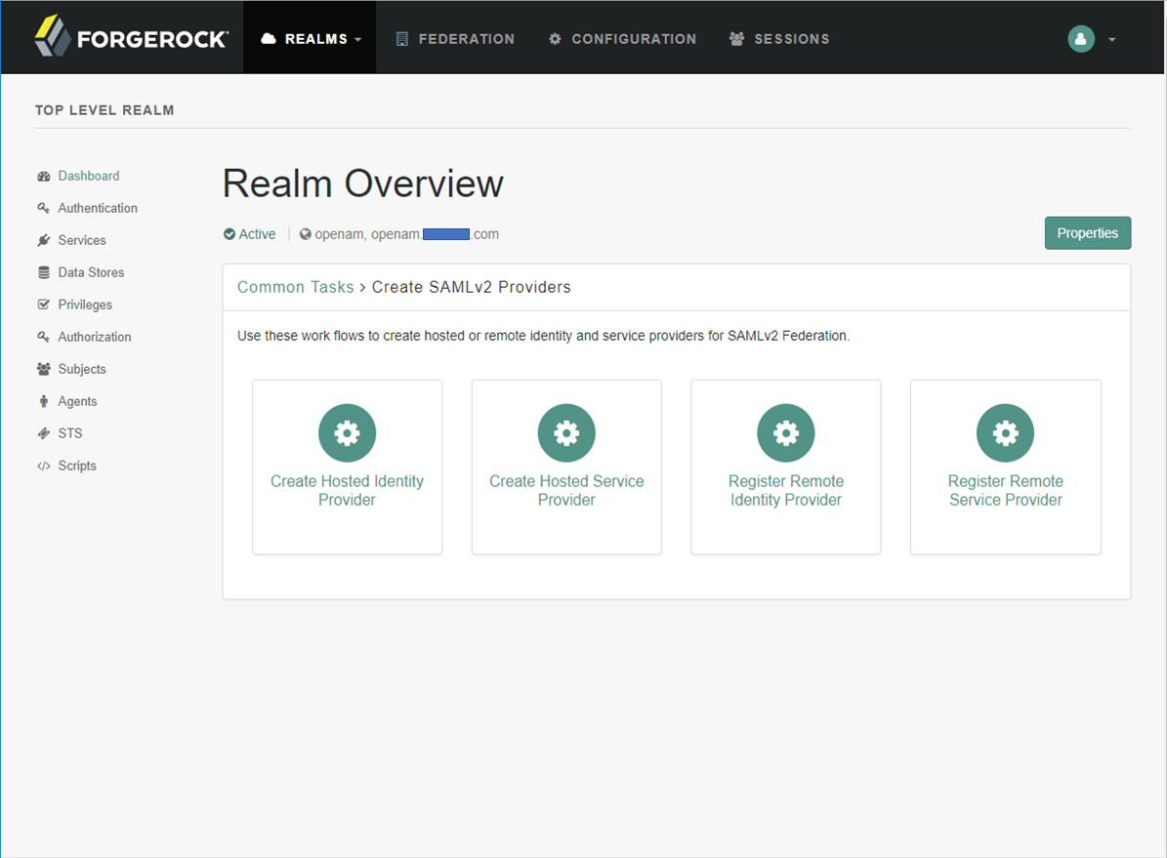Click the Scripts code icon
The height and width of the screenshot is (858, 1167).
pos(43,466)
